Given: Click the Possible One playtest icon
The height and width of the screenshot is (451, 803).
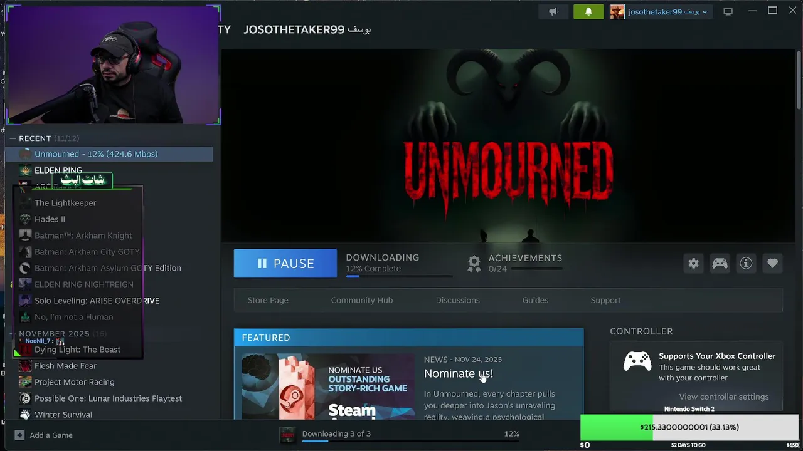Looking at the screenshot, I should pyautogui.click(x=25, y=398).
